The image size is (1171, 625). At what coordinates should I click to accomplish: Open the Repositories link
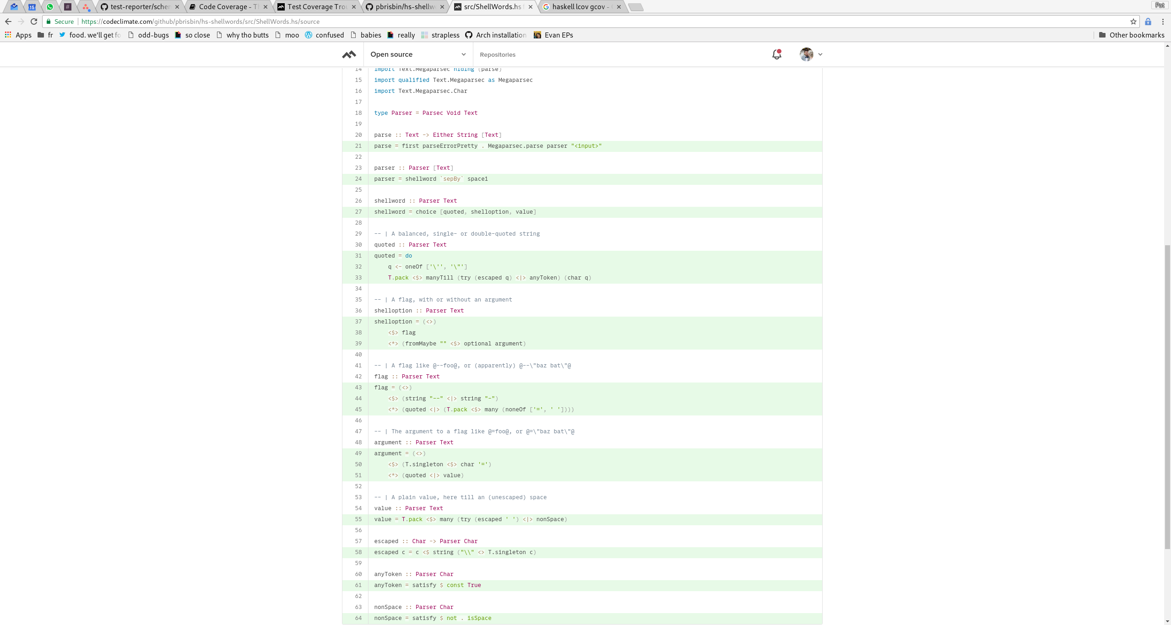pyautogui.click(x=497, y=54)
